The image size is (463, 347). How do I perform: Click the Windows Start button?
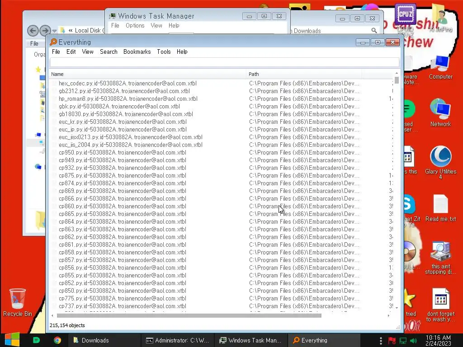(12, 340)
